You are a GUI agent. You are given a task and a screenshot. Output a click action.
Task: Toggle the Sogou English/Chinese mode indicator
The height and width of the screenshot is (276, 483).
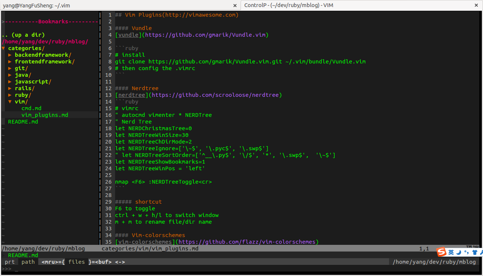451,252
